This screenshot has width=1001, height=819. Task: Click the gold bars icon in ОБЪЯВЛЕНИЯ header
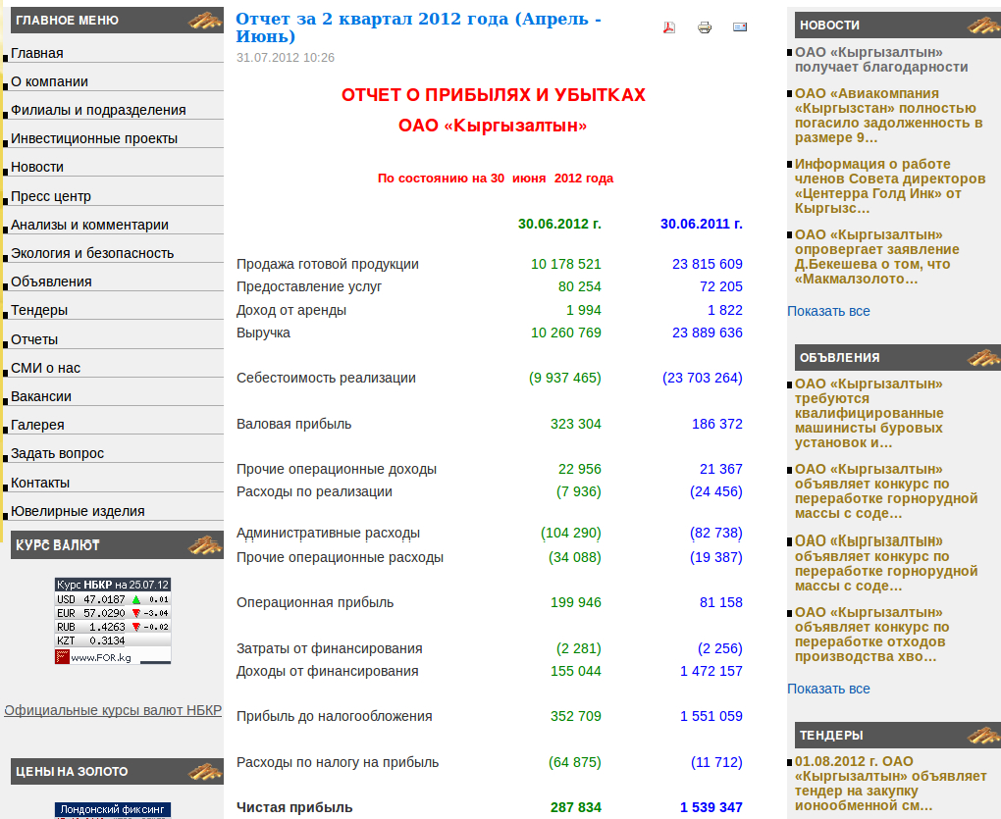click(x=982, y=357)
